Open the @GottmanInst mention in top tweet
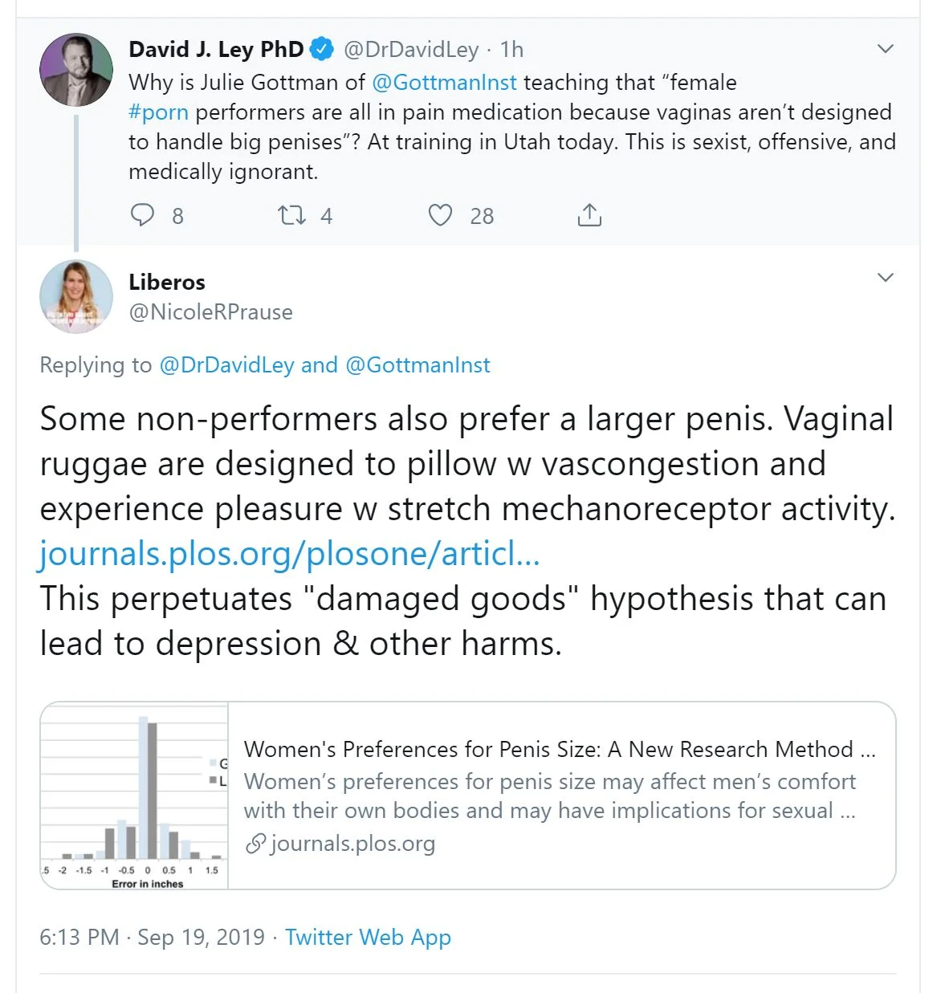The width and height of the screenshot is (941, 993). (444, 83)
